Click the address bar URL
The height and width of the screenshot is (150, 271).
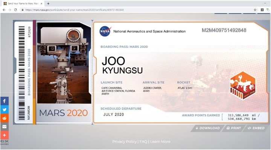coord(75,10)
